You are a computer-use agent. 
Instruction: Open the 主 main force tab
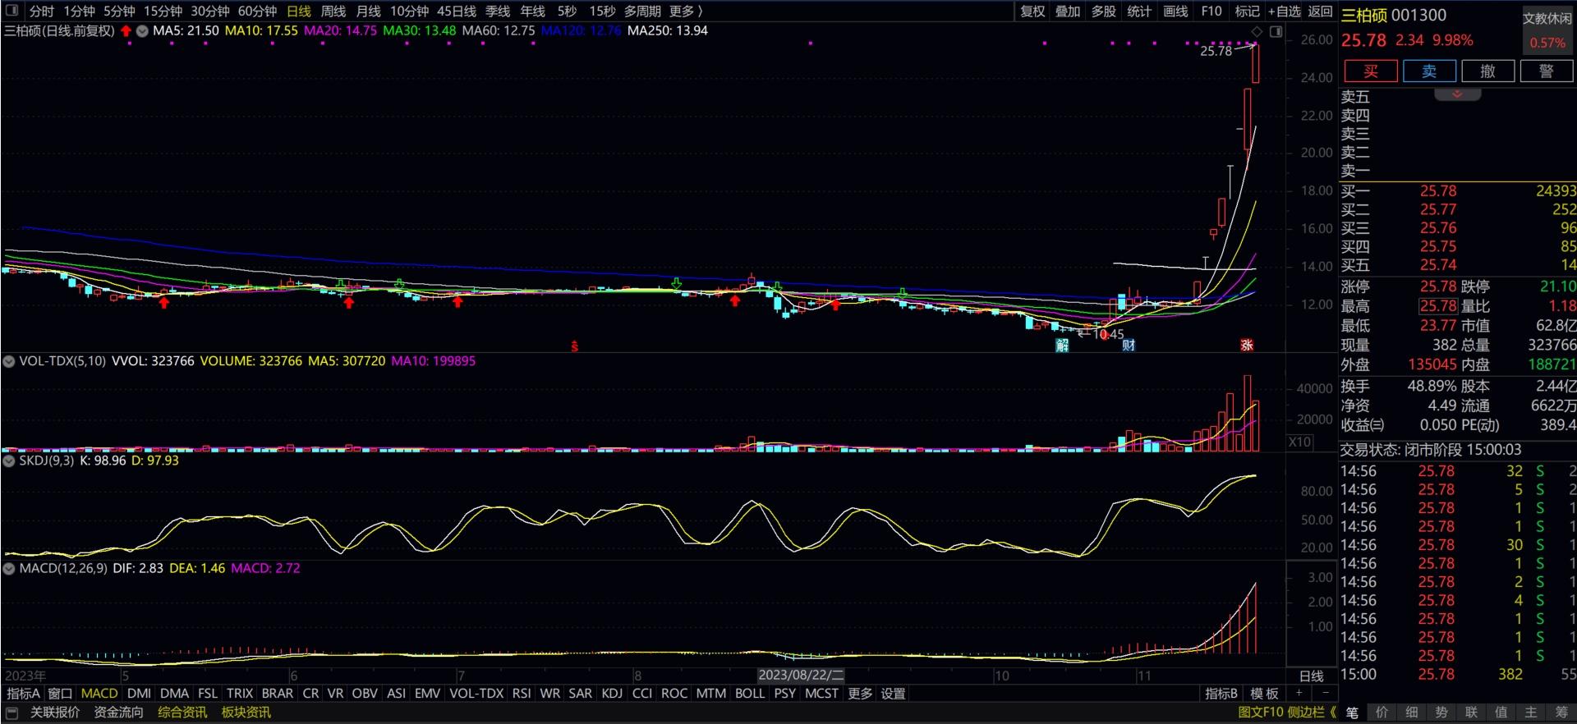(1531, 713)
